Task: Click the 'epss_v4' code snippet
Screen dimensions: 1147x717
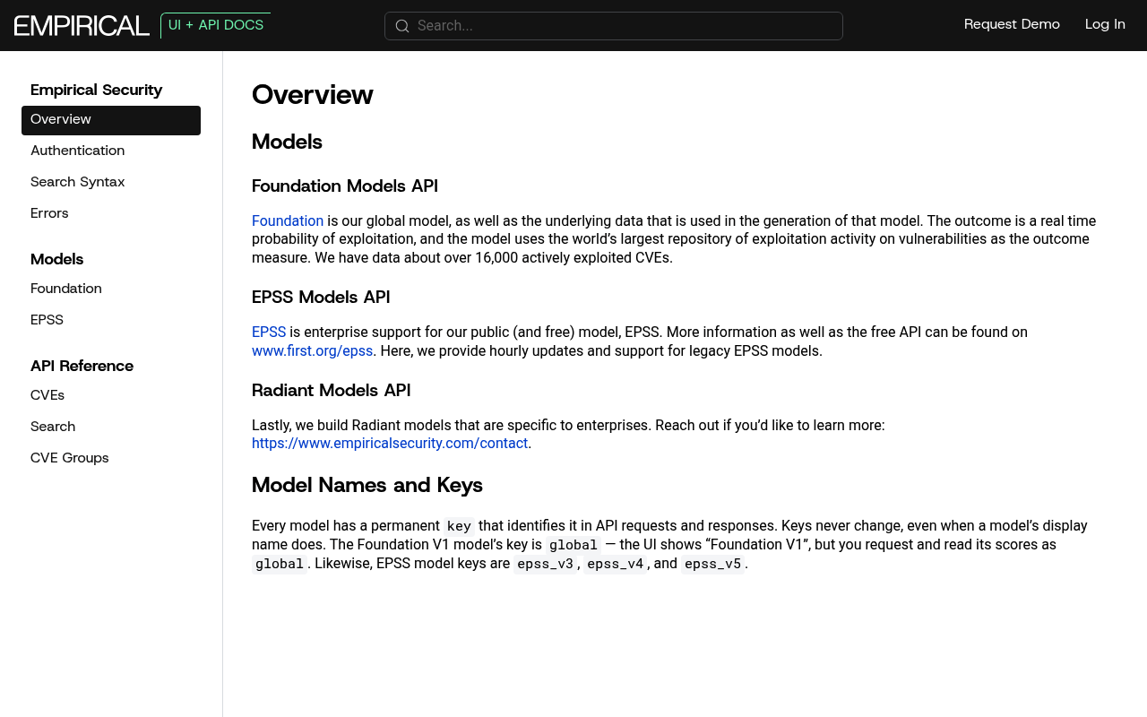Action: pyautogui.click(x=616, y=564)
